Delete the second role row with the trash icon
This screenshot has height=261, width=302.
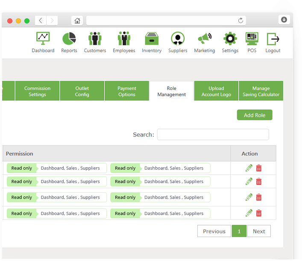[259, 181]
